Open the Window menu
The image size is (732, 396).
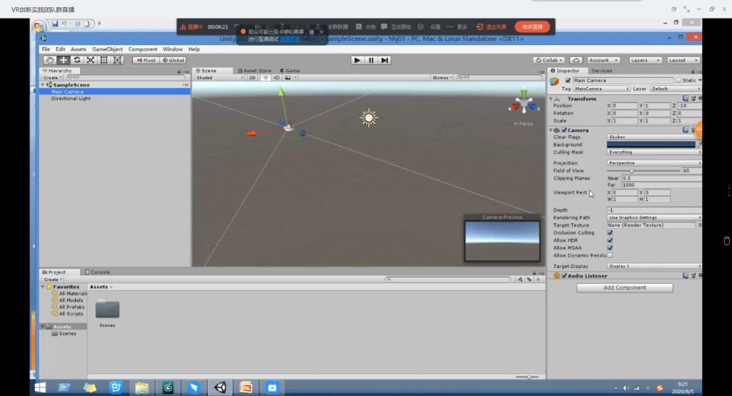tap(173, 49)
